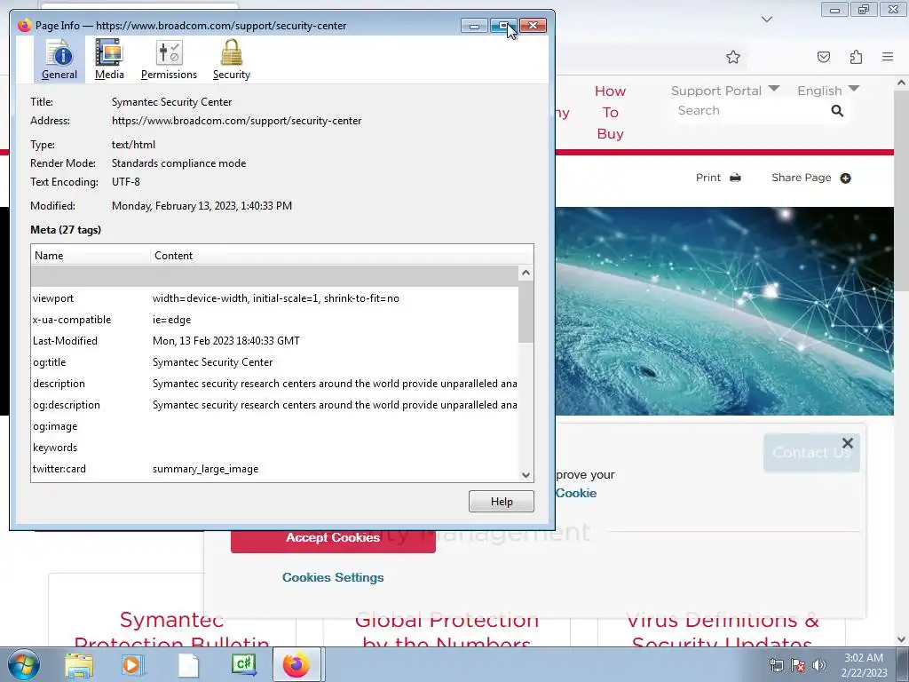Open the Firefox hamburger menu
Viewport: 909px width, 682px height.
(888, 57)
